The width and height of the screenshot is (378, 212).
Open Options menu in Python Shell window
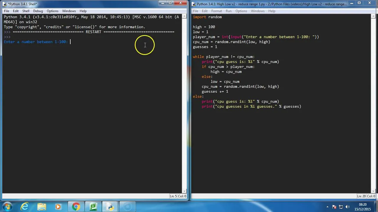(x=52, y=11)
